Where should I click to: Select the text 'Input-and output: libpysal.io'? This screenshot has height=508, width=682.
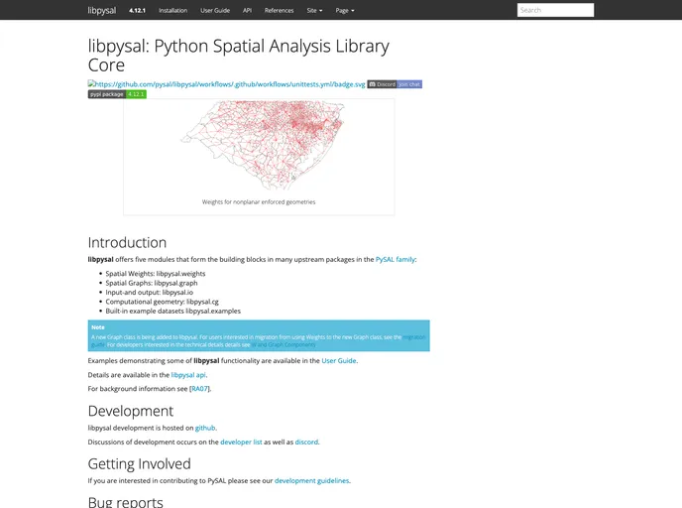pyautogui.click(x=149, y=292)
